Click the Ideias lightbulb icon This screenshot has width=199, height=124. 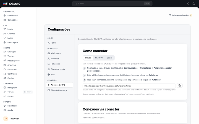pyautogui.click(x=5, y=38)
